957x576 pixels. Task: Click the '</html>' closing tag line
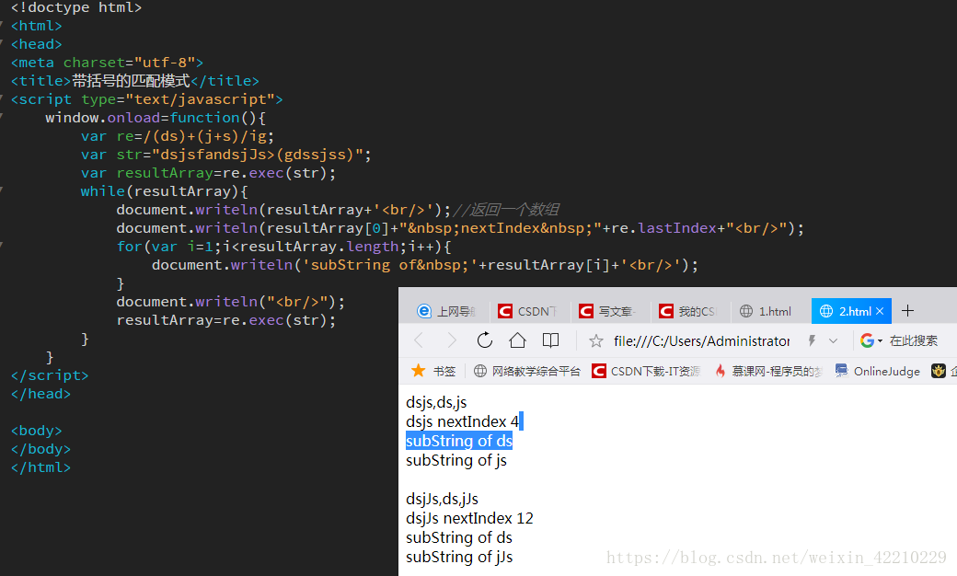[x=40, y=467]
